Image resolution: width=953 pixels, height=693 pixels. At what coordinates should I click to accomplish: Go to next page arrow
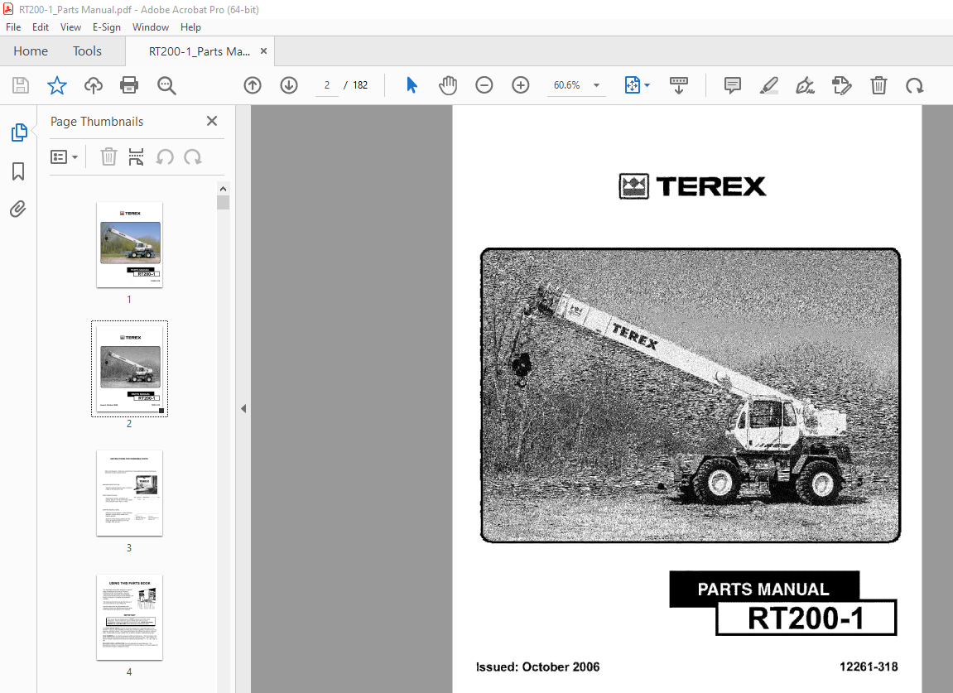(x=289, y=85)
